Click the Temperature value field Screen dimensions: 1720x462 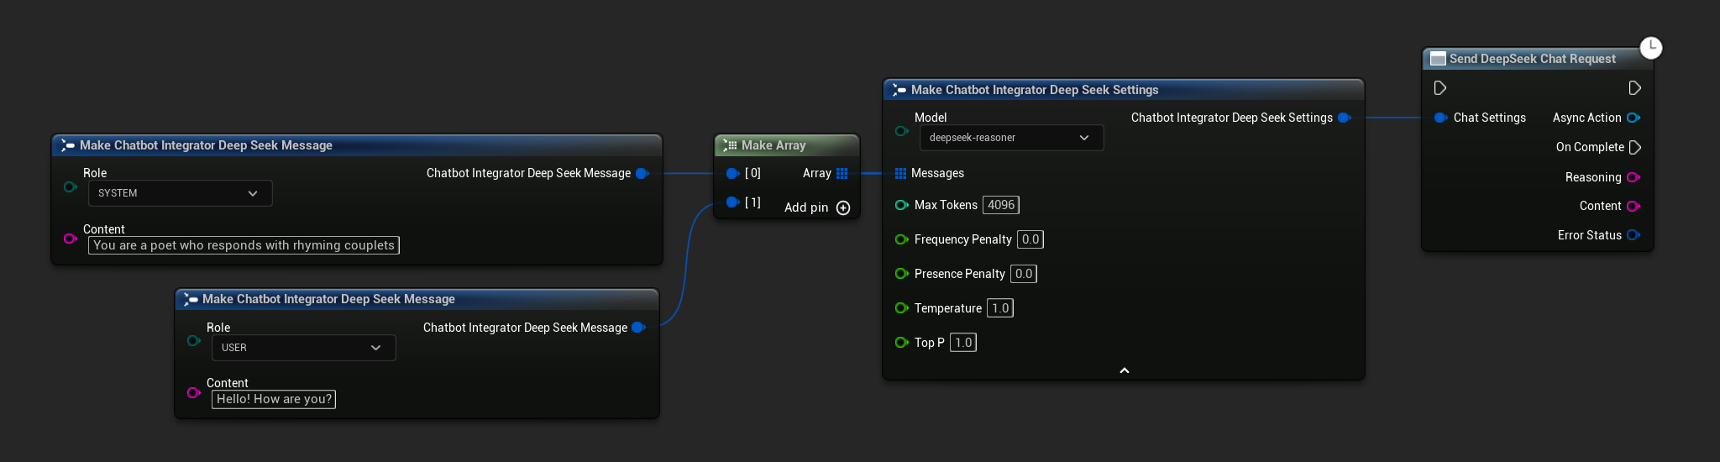pyautogui.click(x=999, y=308)
